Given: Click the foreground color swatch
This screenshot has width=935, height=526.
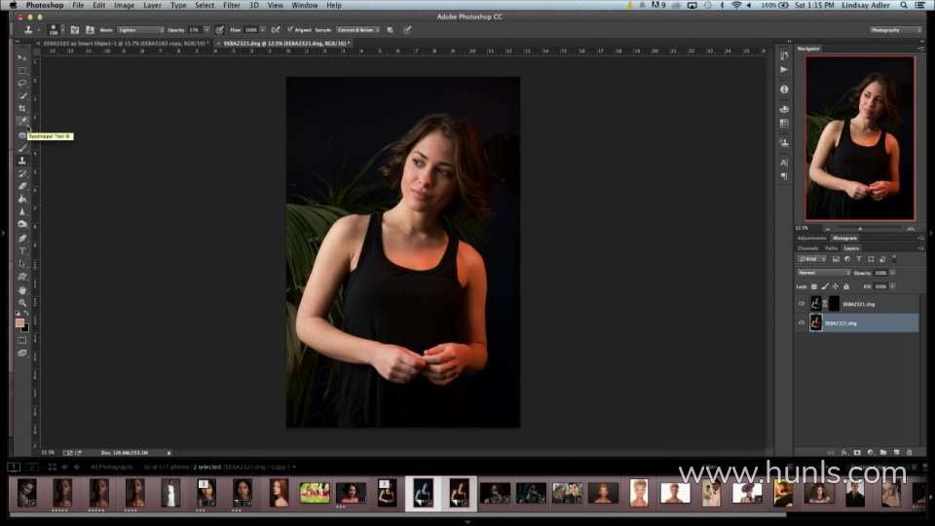Looking at the screenshot, I should [x=19, y=322].
